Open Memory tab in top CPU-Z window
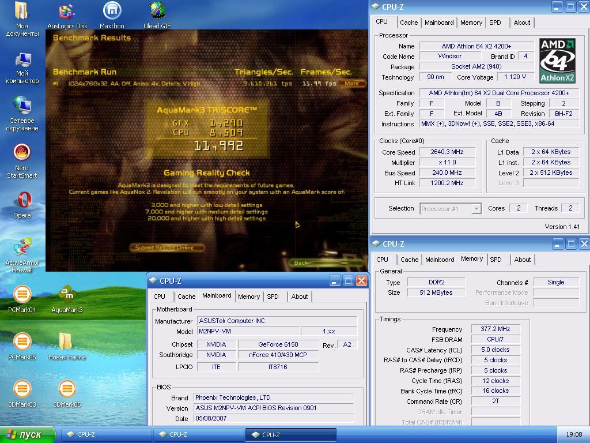This screenshot has height=443, width=590. (471, 22)
